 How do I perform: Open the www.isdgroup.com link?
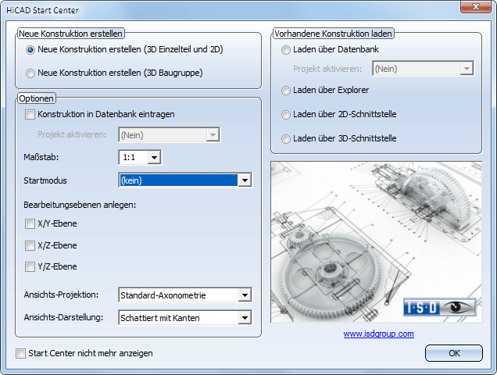(x=378, y=334)
